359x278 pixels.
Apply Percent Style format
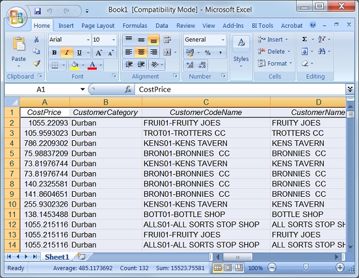[x=208, y=53]
